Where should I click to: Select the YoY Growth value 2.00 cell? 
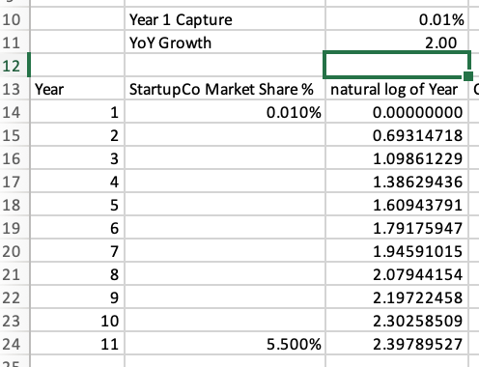coord(397,42)
